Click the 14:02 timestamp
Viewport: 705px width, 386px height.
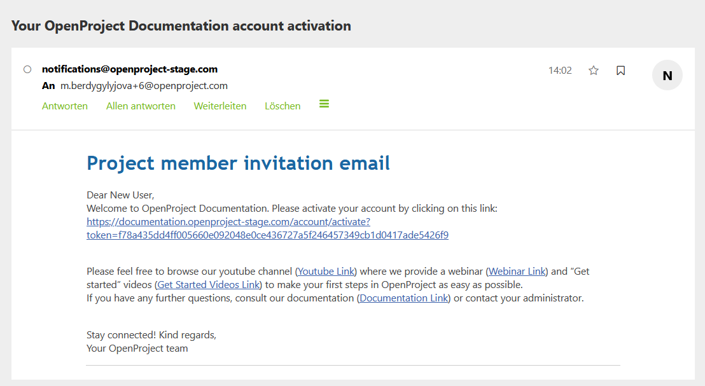[x=560, y=71]
